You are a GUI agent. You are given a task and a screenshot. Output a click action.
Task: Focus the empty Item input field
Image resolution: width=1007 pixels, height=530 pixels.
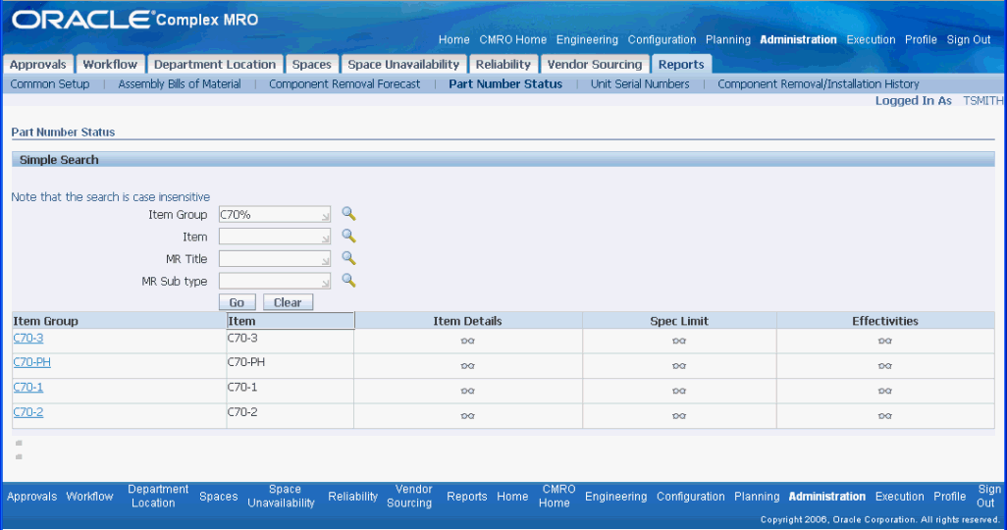tap(275, 238)
